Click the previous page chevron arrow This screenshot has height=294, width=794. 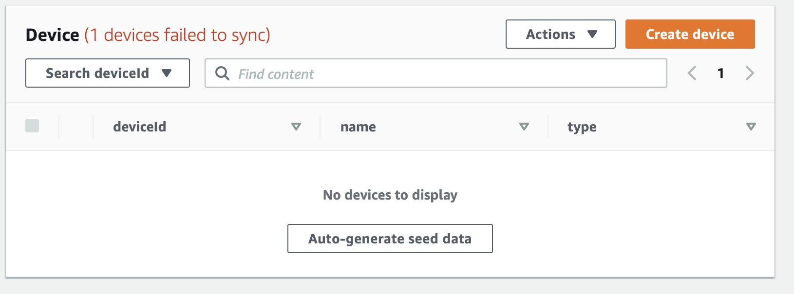pyautogui.click(x=692, y=73)
